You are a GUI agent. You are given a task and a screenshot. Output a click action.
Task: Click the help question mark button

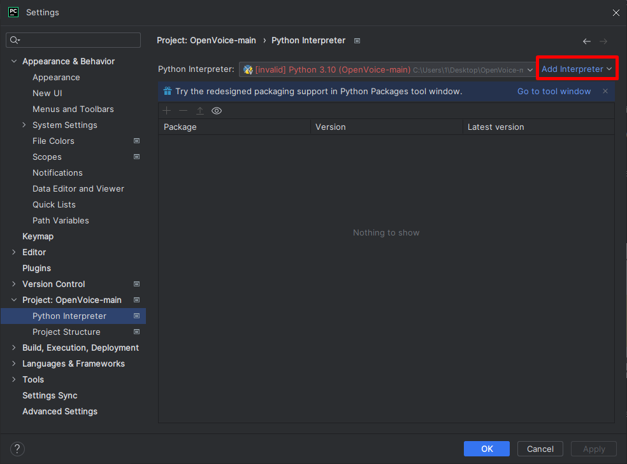17,449
